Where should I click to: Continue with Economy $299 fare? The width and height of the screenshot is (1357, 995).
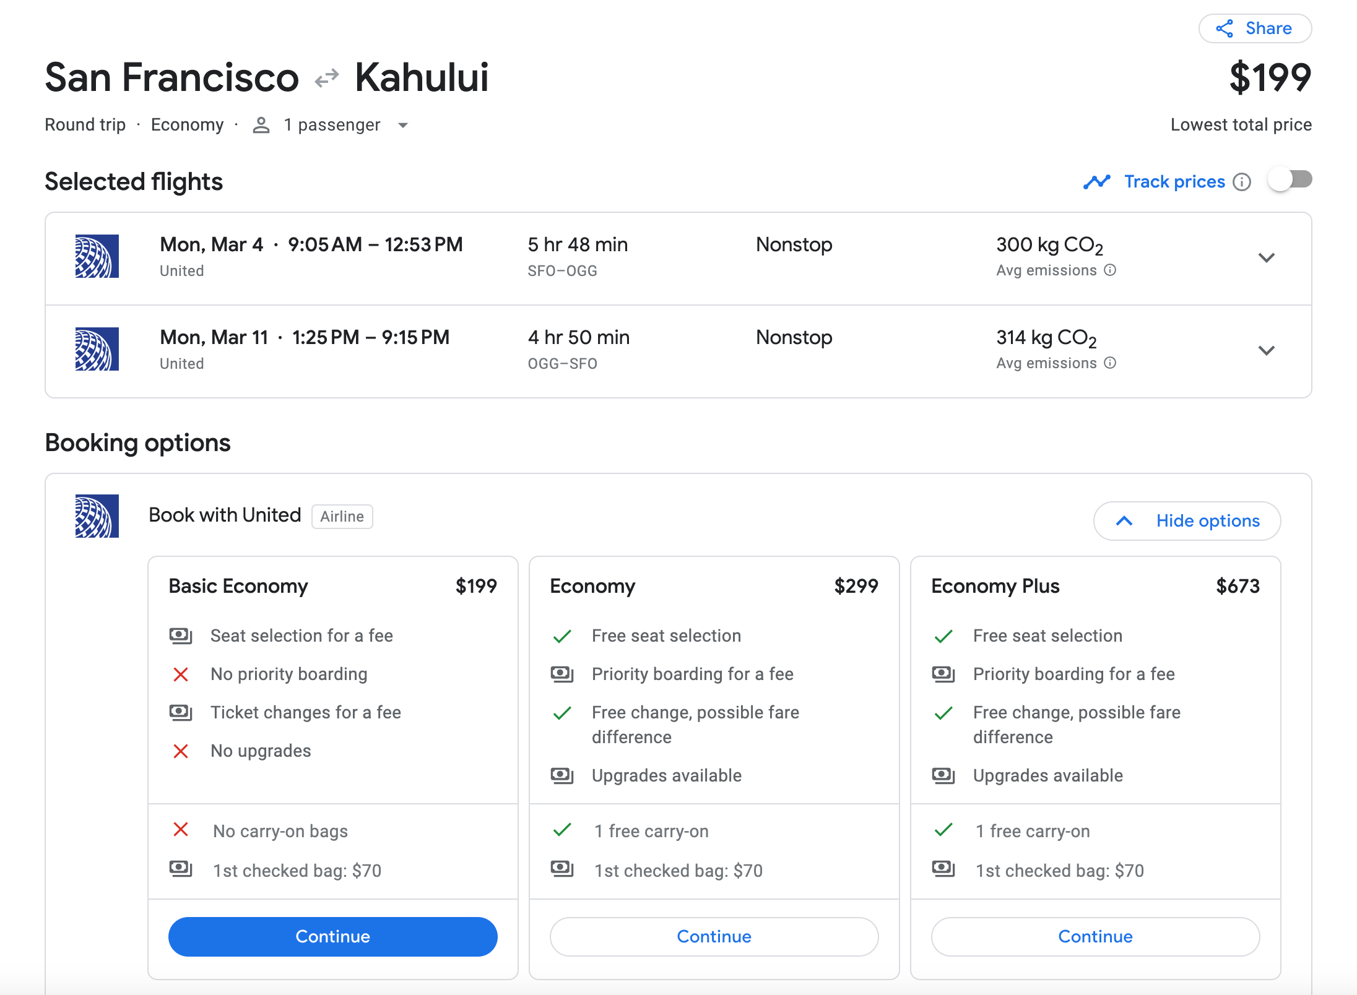pos(714,936)
